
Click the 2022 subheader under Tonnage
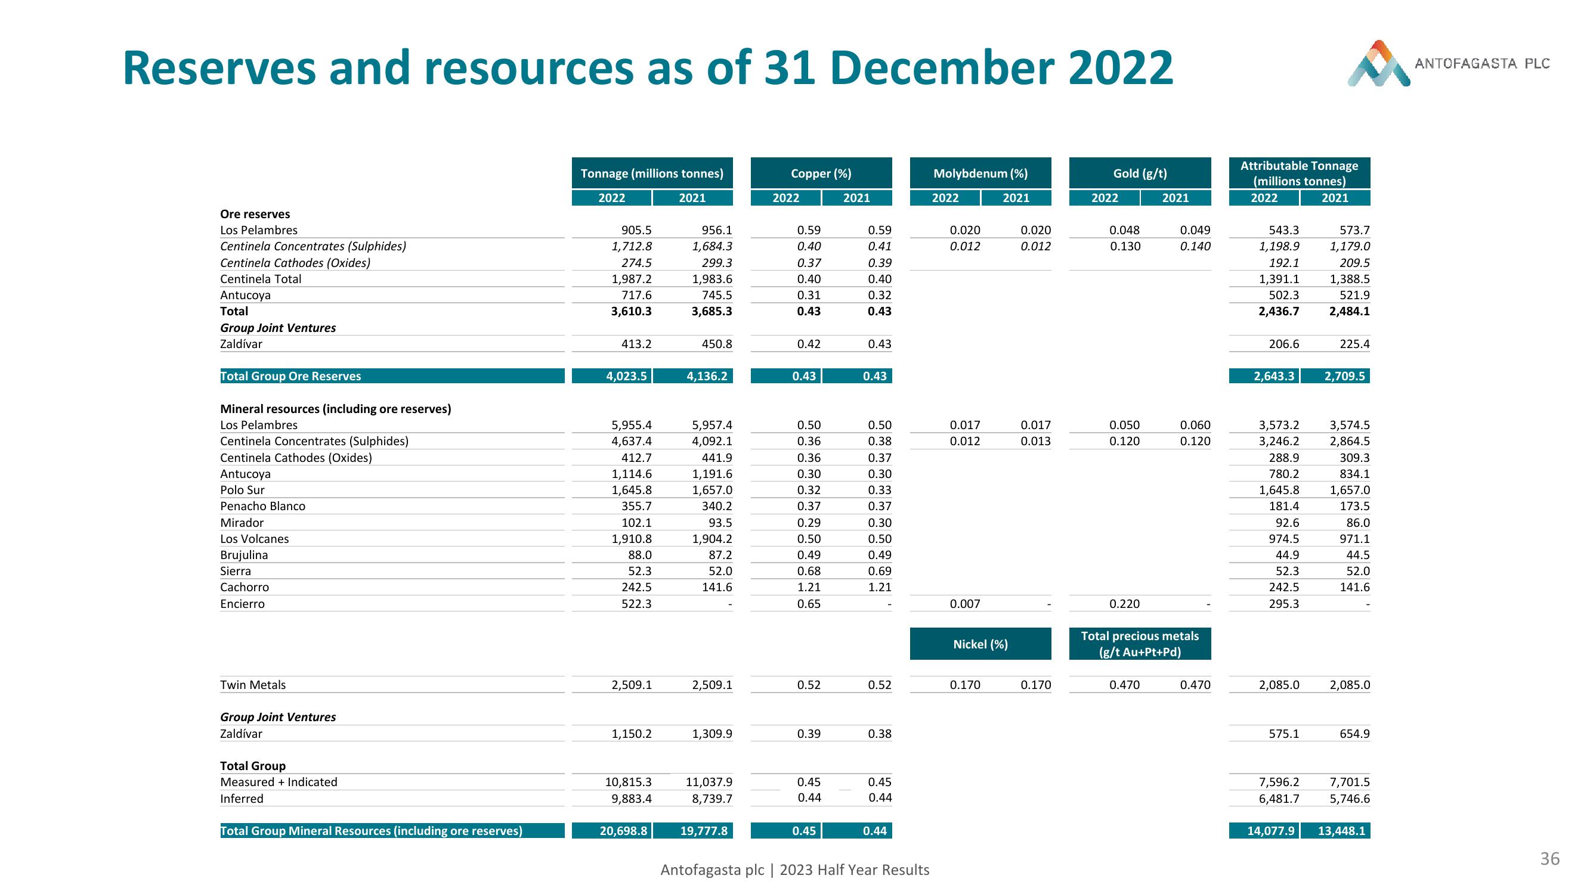click(612, 198)
